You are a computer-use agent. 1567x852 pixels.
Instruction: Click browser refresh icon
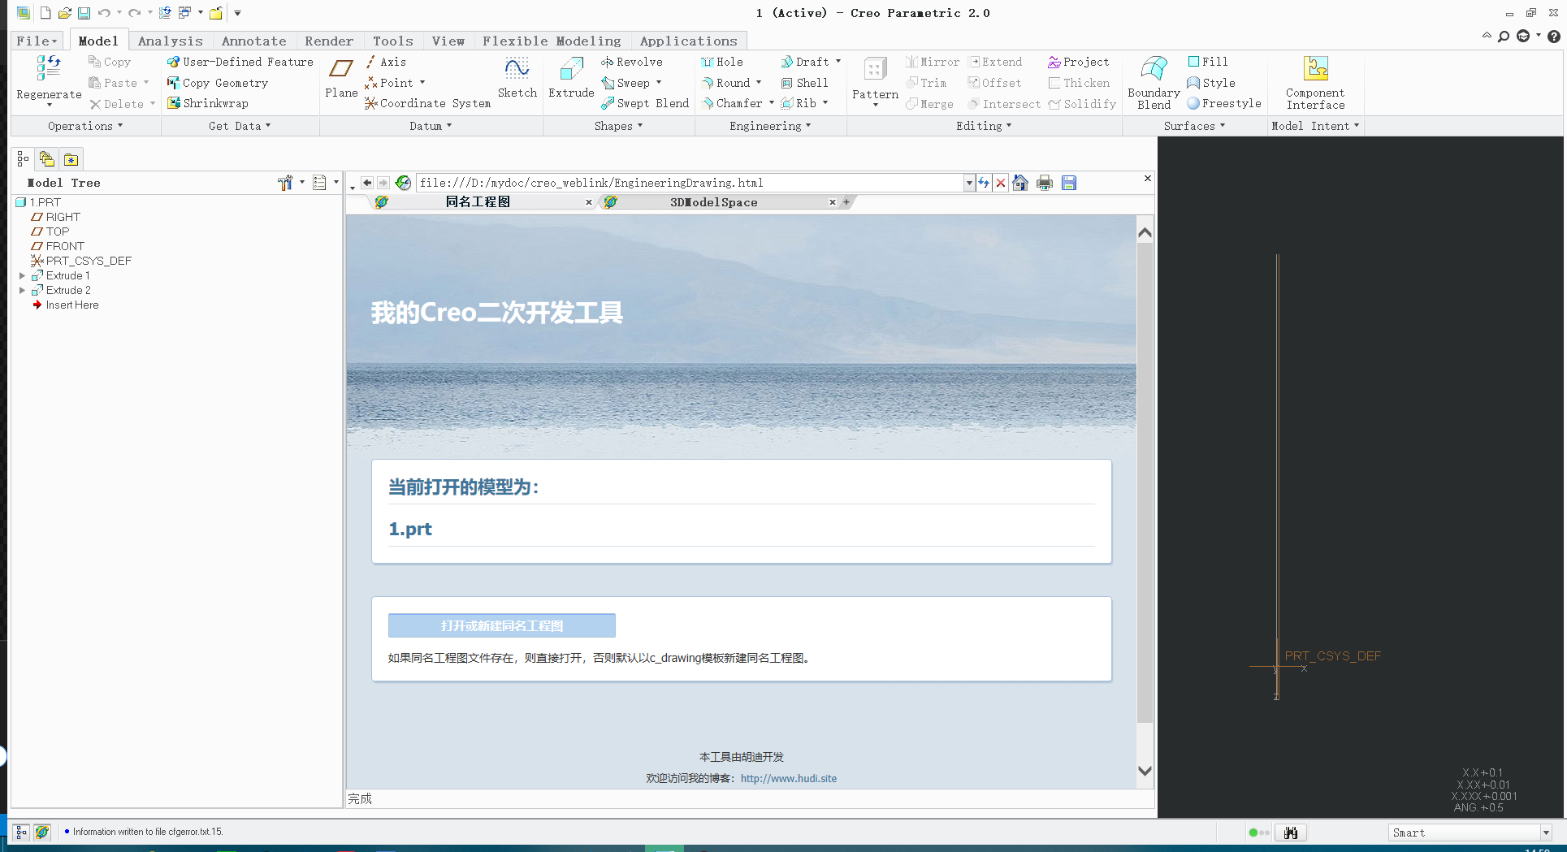[x=984, y=183]
